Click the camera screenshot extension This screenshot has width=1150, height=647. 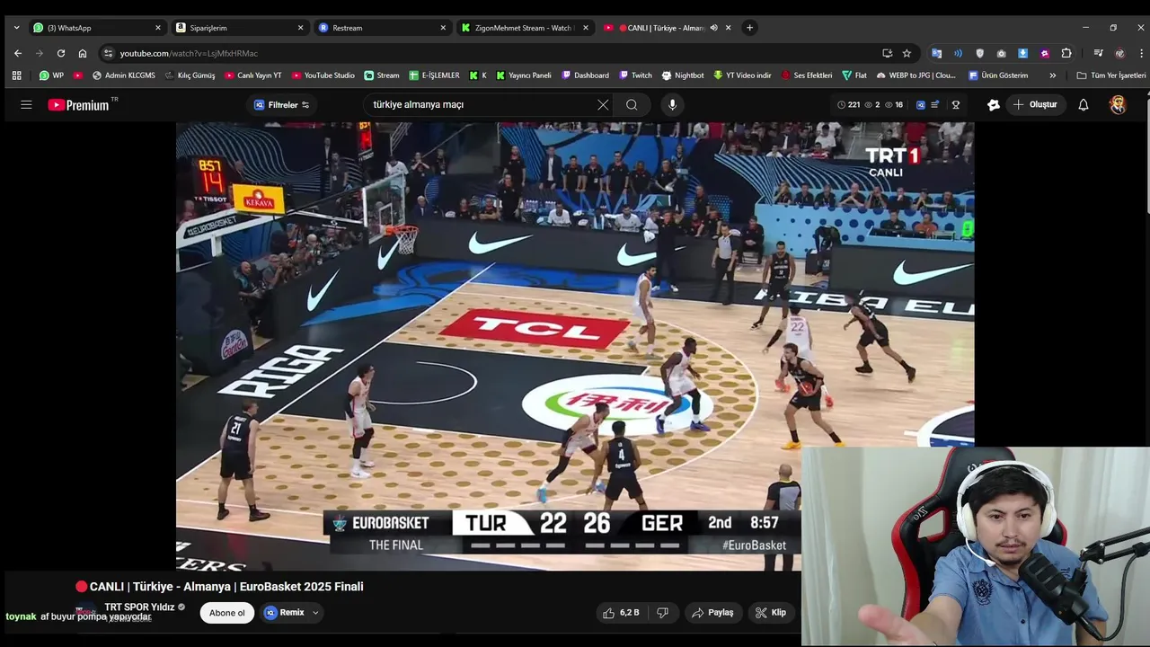pos(1001,53)
